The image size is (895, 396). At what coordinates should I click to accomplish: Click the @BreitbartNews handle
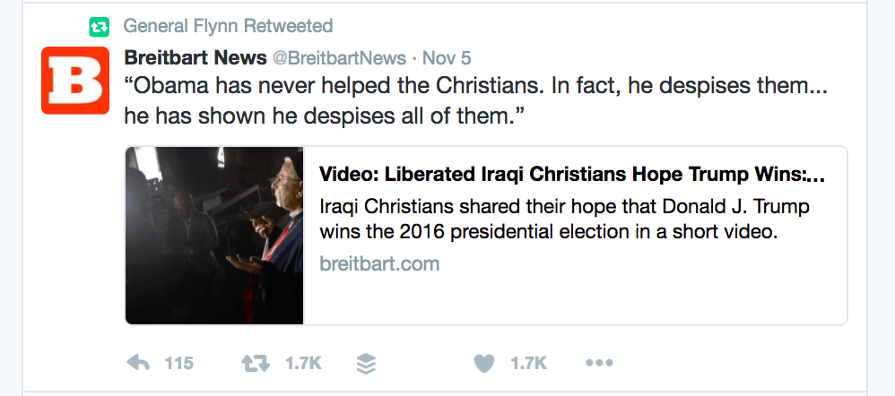pos(338,57)
